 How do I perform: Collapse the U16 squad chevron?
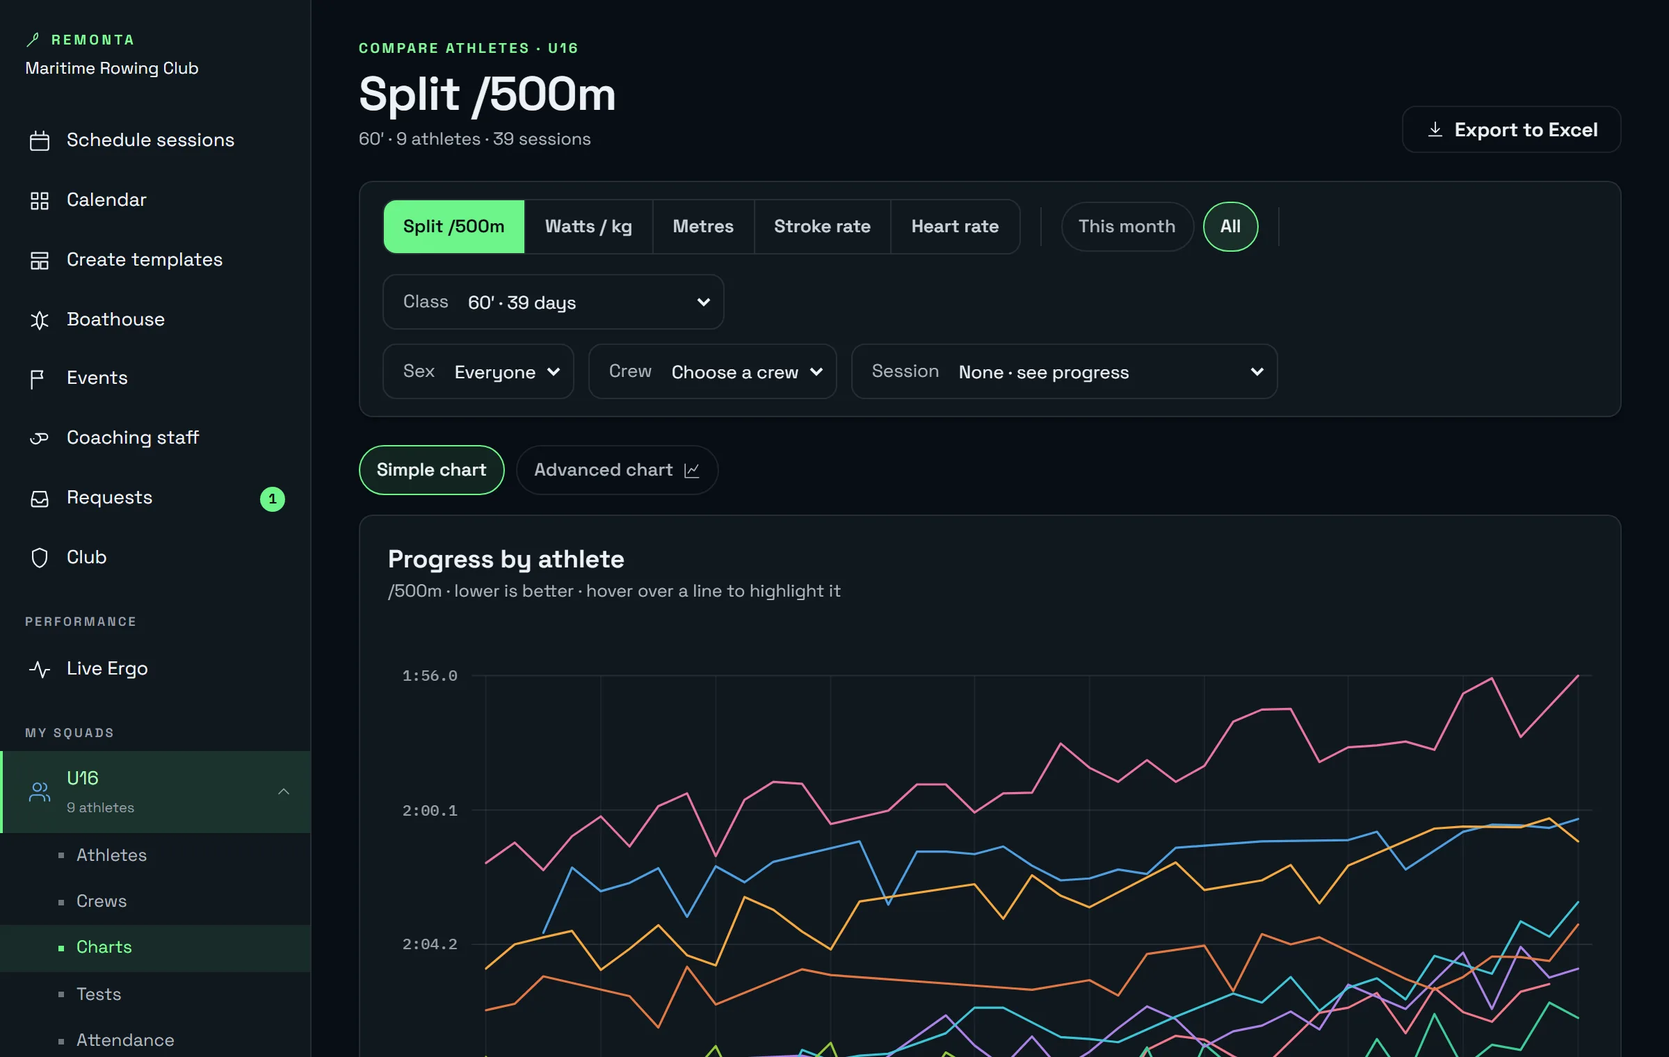[x=284, y=791]
